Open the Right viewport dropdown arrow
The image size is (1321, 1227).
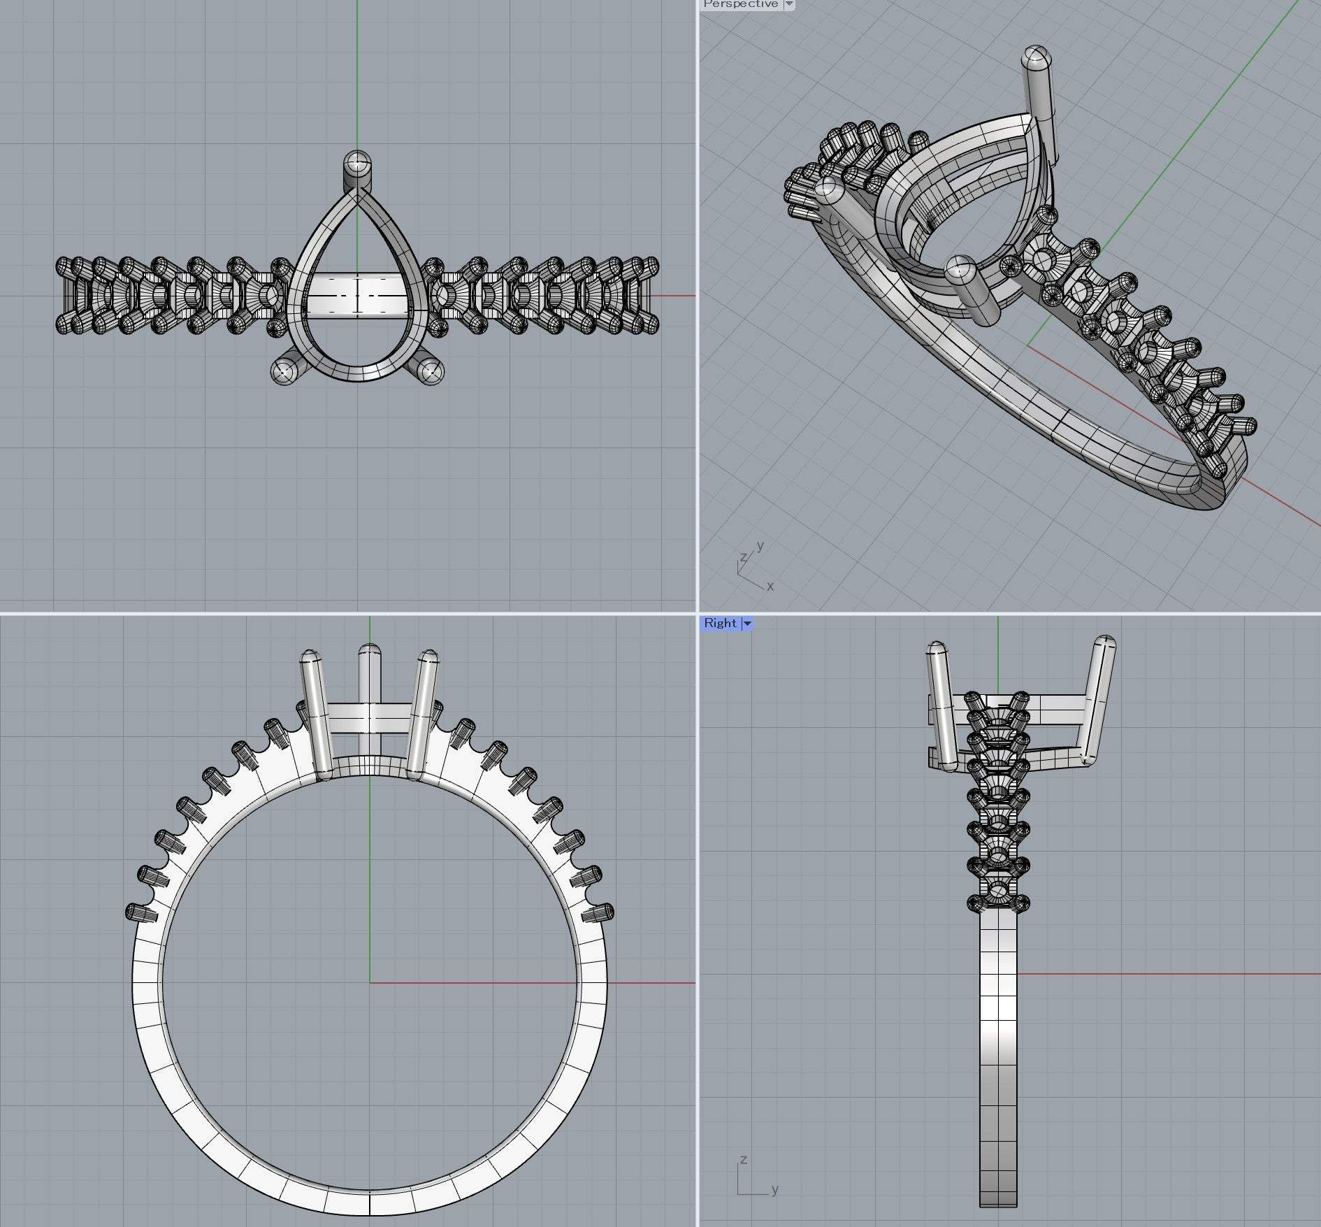coord(746,623)
